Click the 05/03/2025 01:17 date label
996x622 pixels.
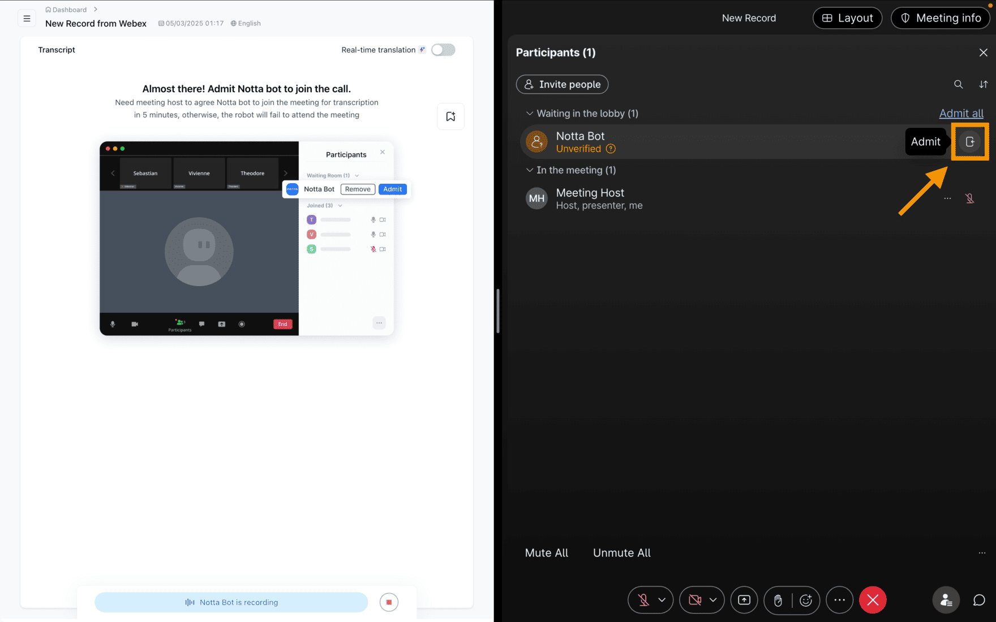pos(191,23)
